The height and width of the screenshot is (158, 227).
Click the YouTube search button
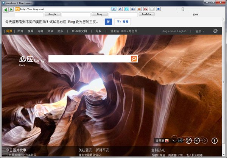[146, 14]
